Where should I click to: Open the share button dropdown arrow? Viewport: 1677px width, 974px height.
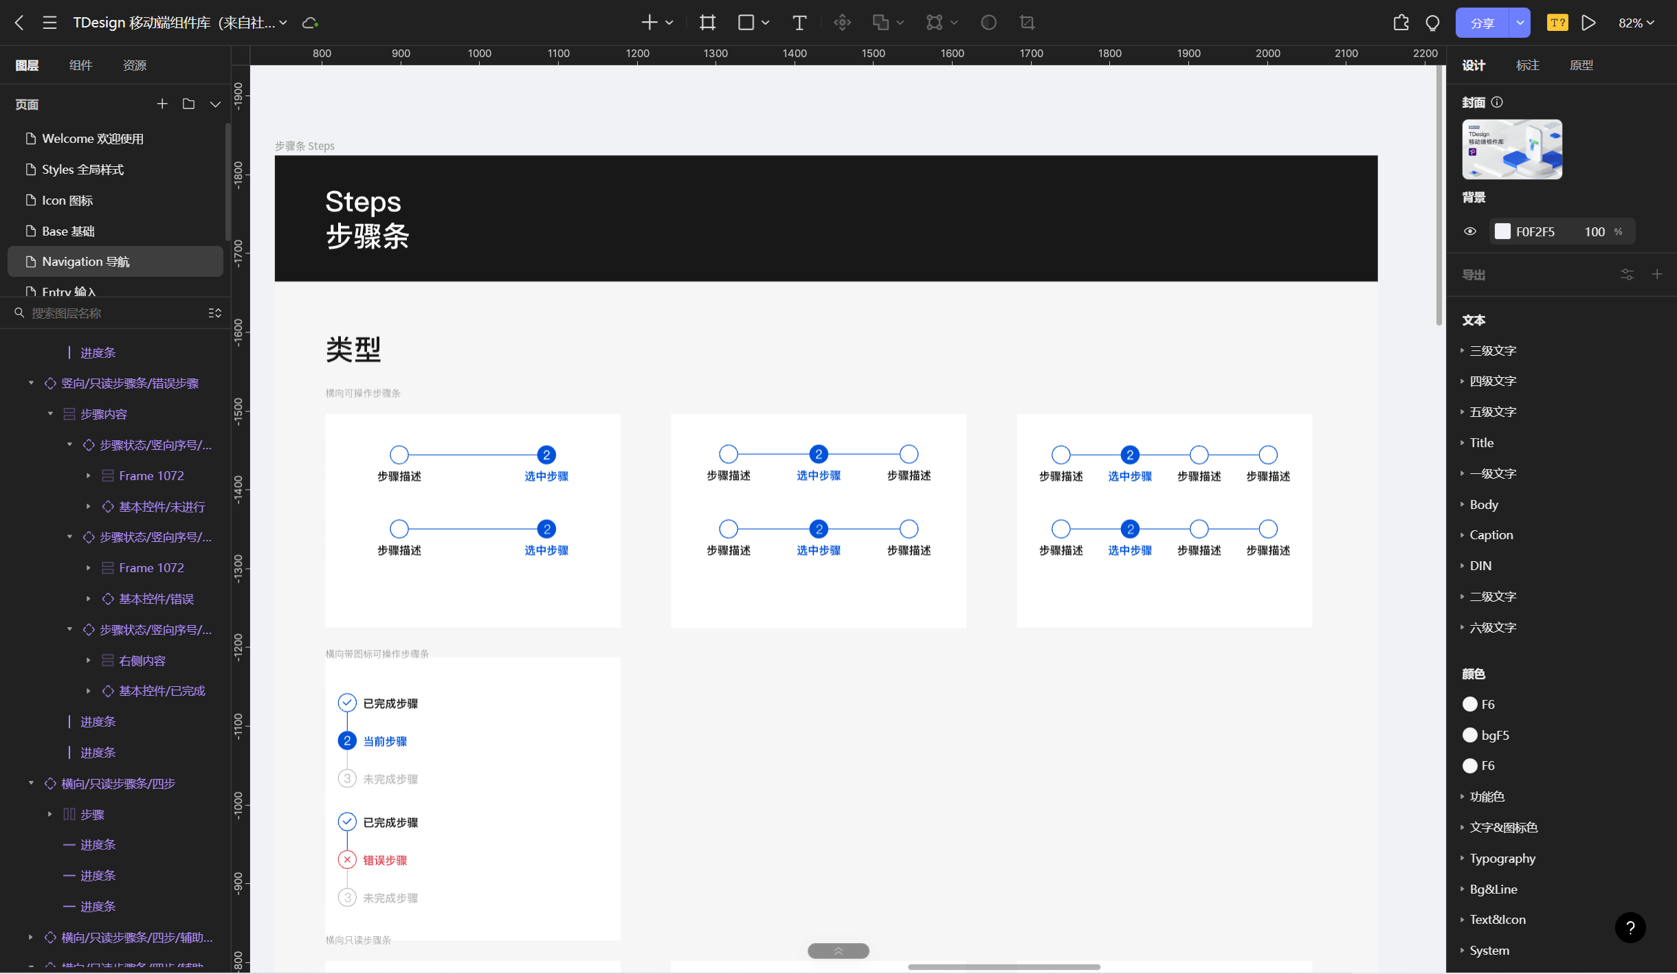point(1520,23)
